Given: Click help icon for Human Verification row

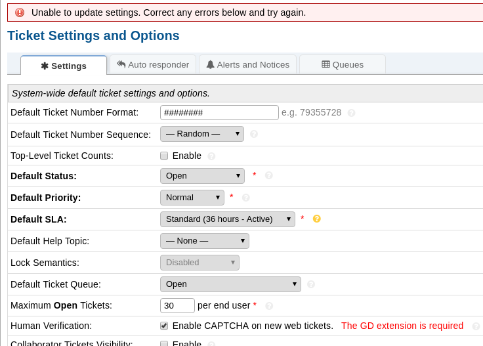Looking at the screenshot, I should [x=476, y=326].
